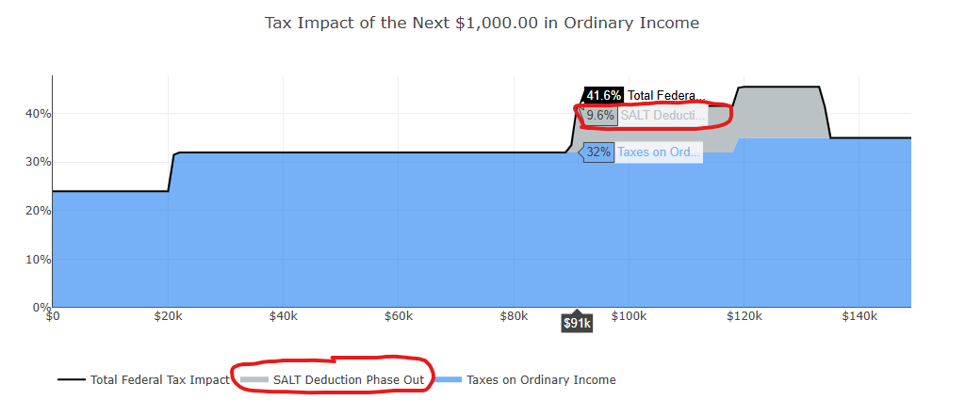Click the $120k x-axis tick label
The height and width of the screenshot is (416, 965).
coord(744,316)
